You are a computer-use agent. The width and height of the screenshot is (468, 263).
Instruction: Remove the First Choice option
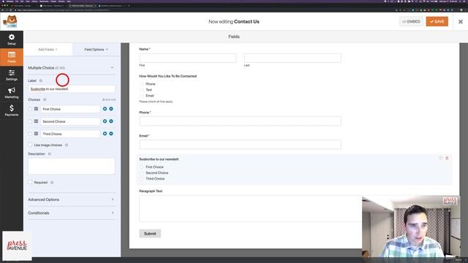[x=111, y=109]
